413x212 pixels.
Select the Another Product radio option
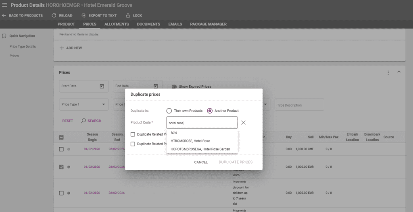pos(210,111)
